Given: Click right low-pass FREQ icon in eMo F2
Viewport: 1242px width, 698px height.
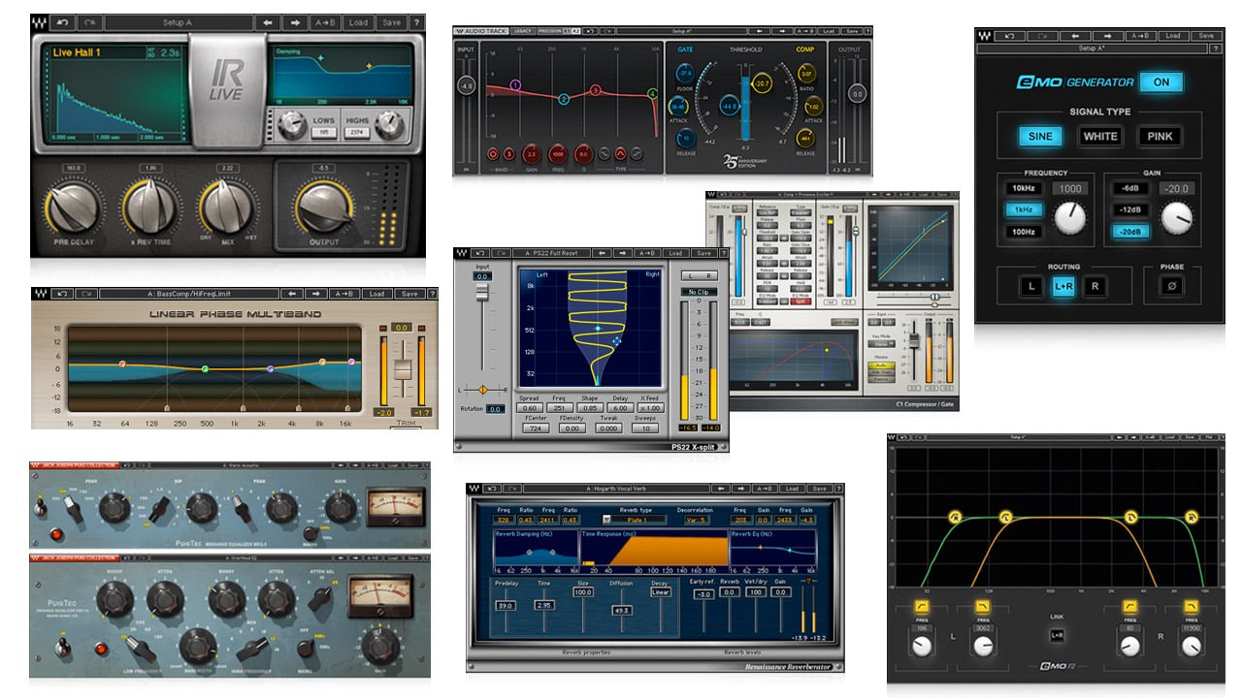Looking at the screenshot, I should [x=1192, y=606].
